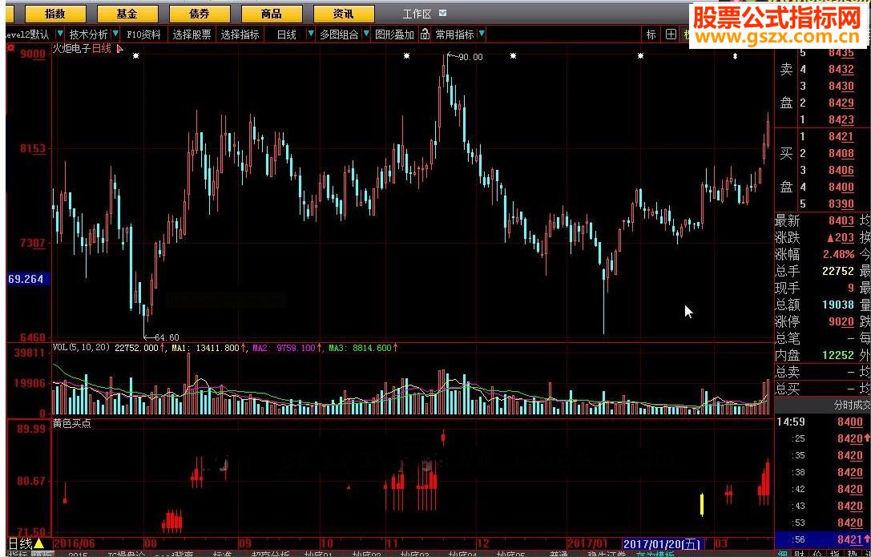
Task: Click the 14:59 trade row with 8400
Action: tap(823, 422)
